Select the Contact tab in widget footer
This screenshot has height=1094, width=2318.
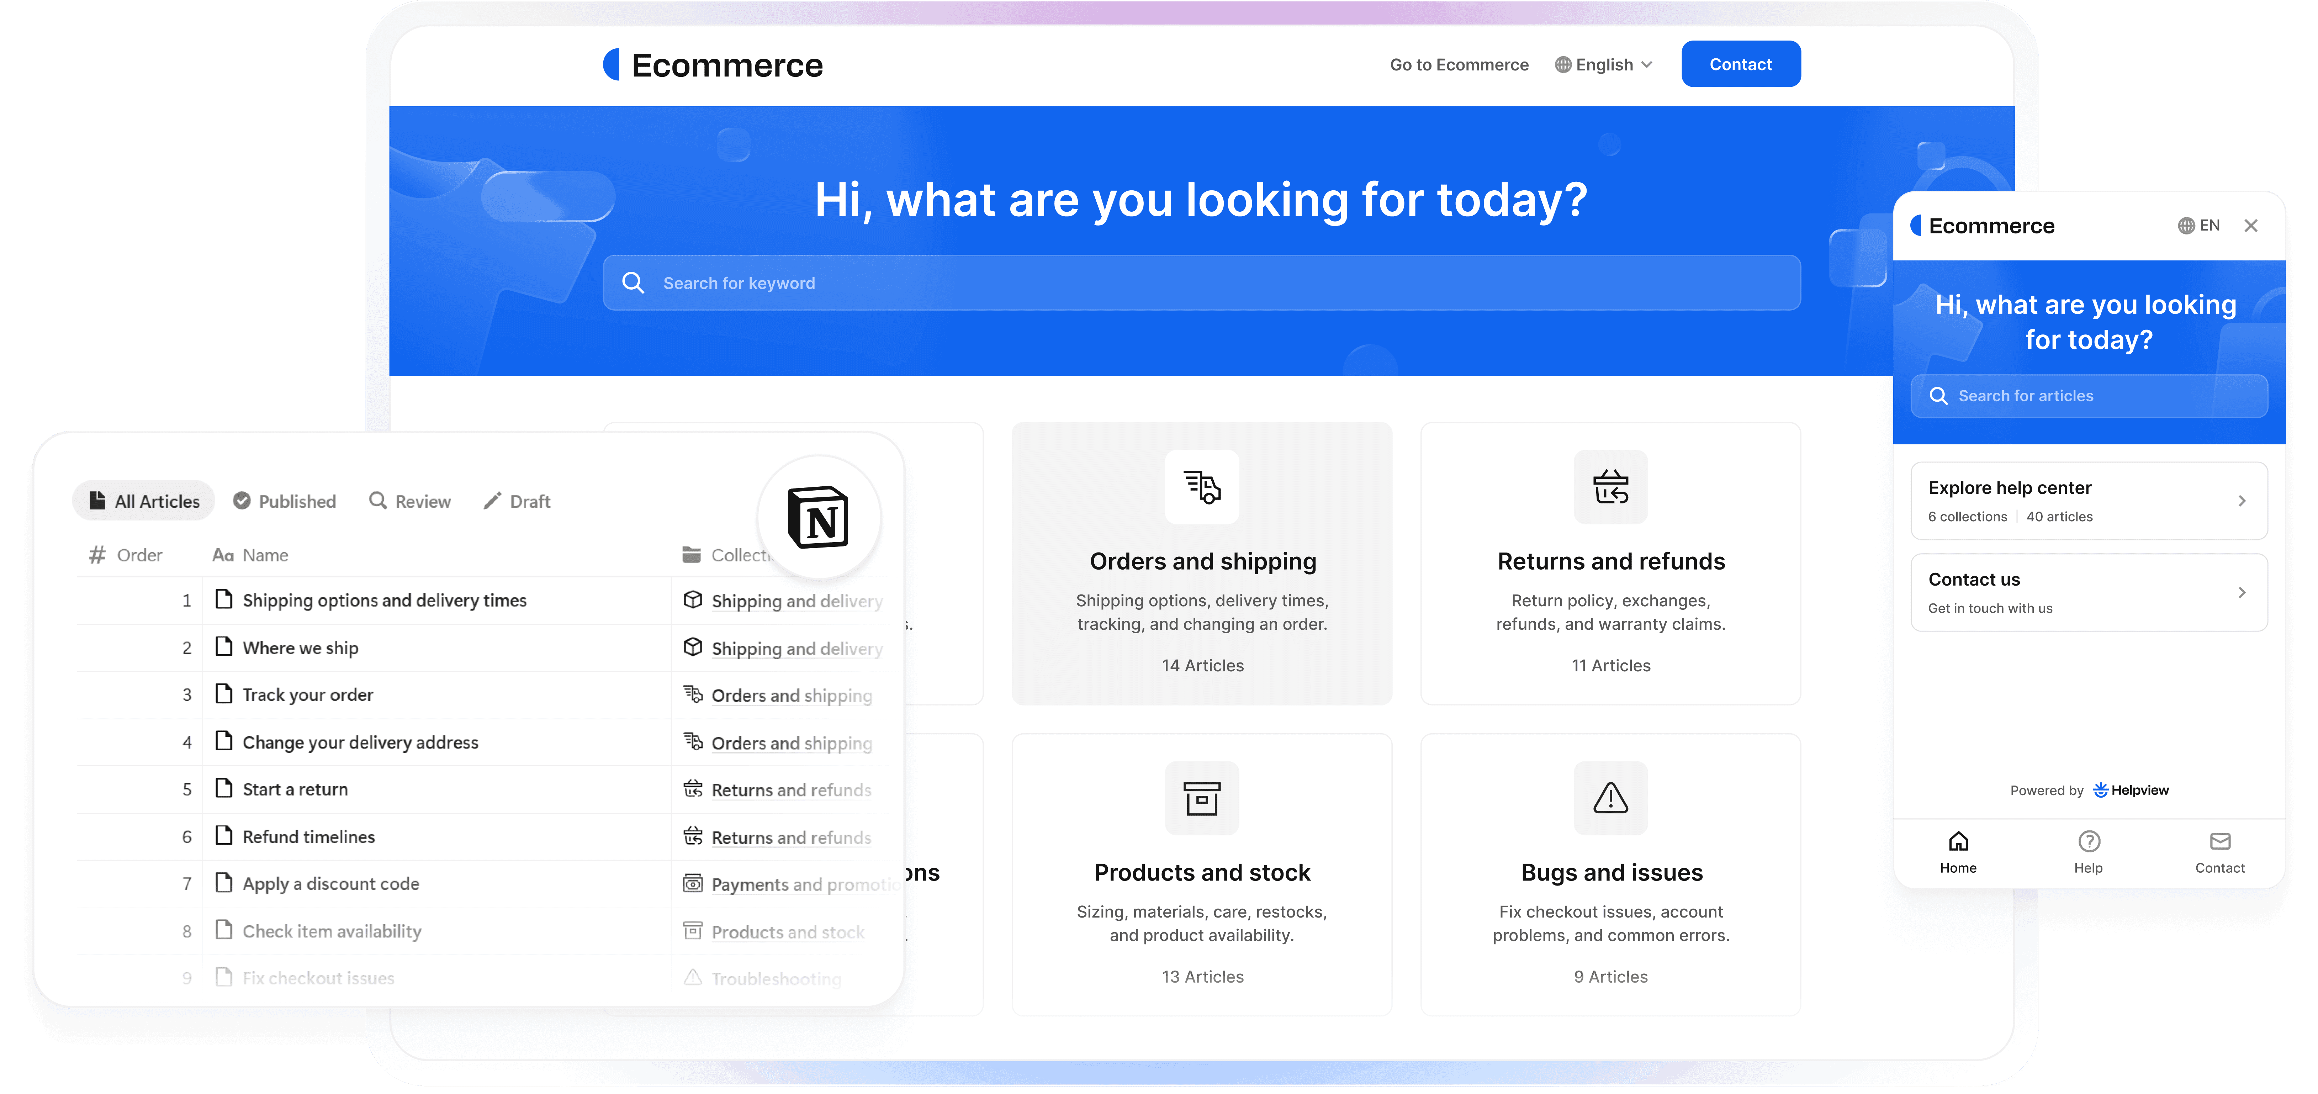click(x=2220, y=853)
